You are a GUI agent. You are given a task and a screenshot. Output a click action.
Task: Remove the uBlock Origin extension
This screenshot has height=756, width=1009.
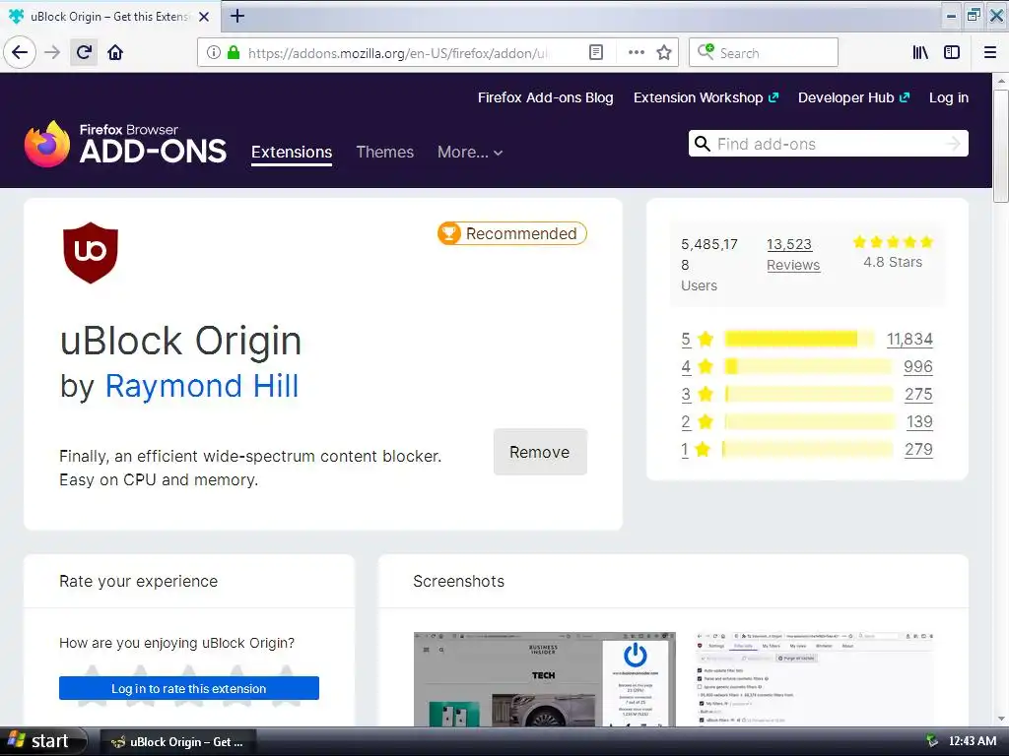coord(540,452)
